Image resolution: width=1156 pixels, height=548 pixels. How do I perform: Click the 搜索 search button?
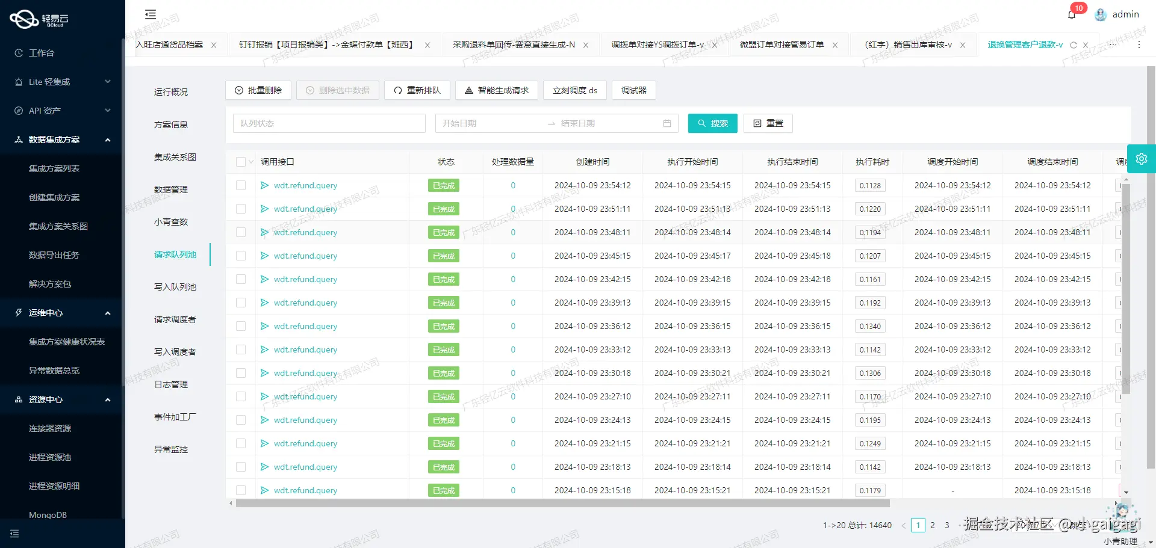point(712,123)
